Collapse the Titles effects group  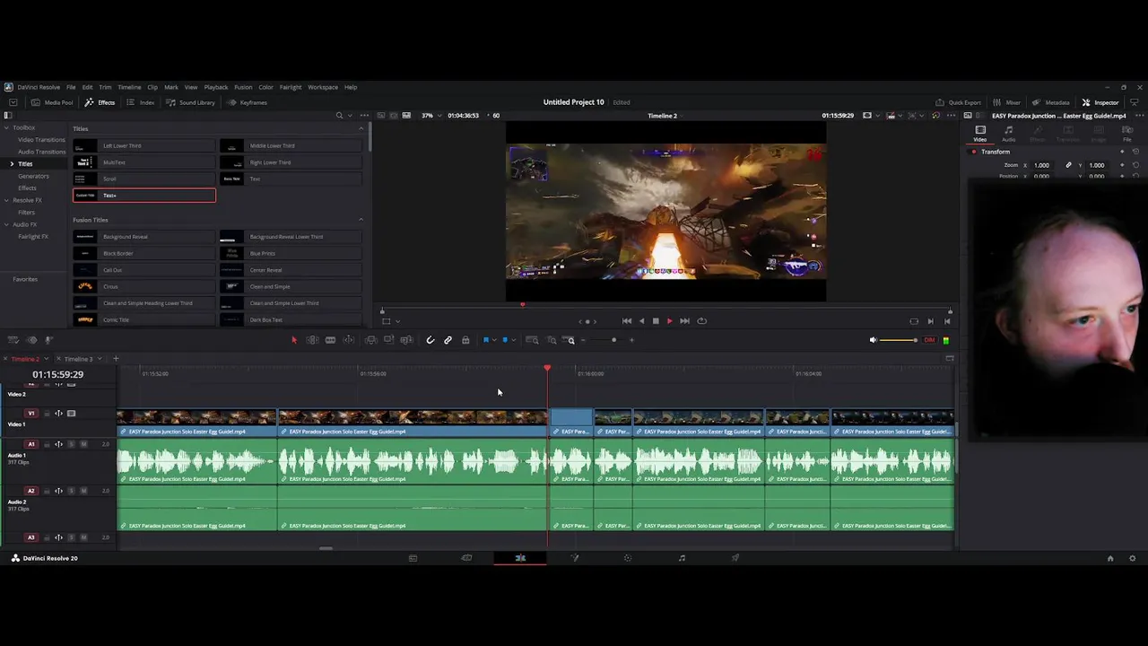point(361,128)
